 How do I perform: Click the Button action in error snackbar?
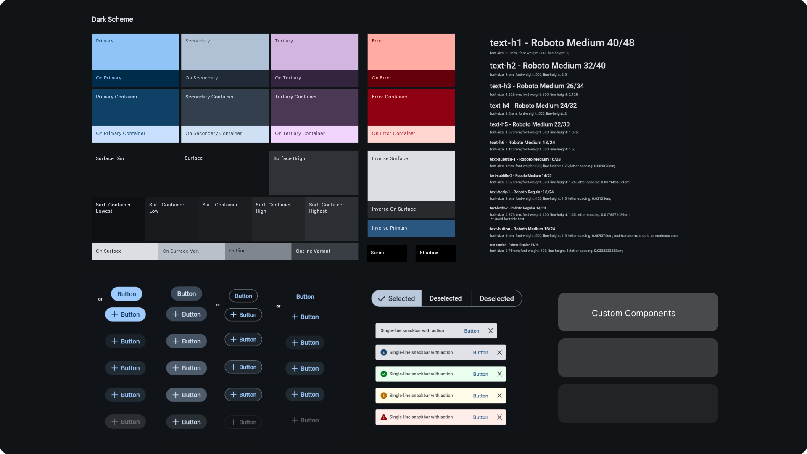point(480,417)
